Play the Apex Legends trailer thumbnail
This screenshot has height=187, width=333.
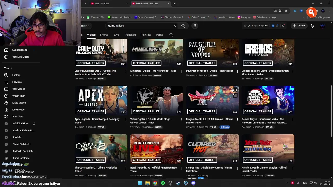coord(101,101)
